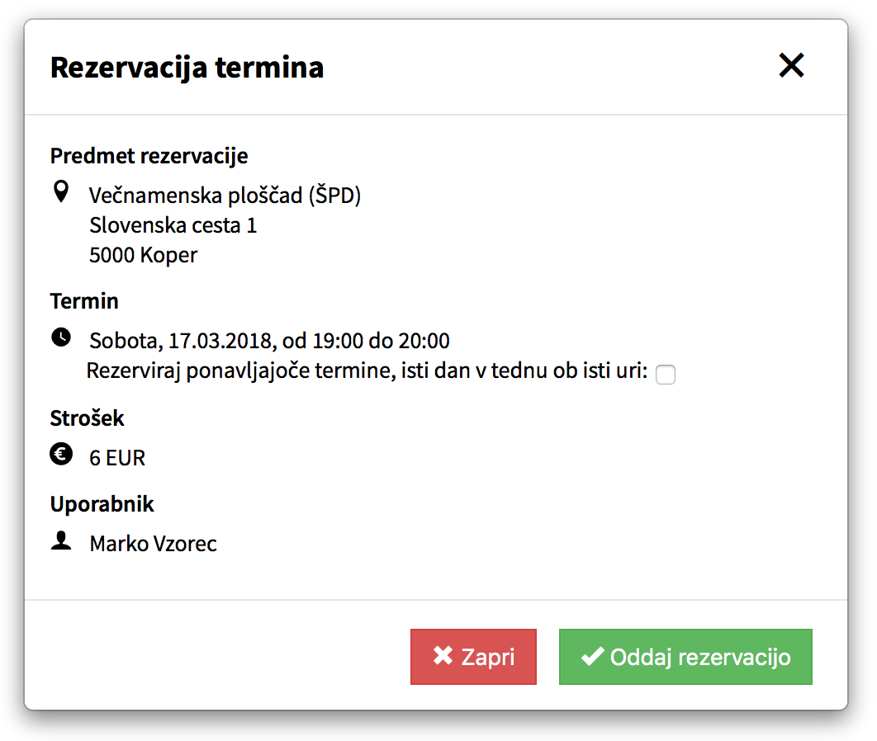Submit with the Oddaj rezervacijo button
This screenshot has height=741, width=877.
(x=685, y=657)
